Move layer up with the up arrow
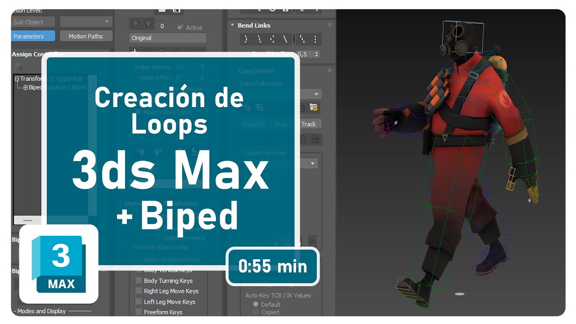This screenshot has width=576, height=324. [x=148, y=23]
